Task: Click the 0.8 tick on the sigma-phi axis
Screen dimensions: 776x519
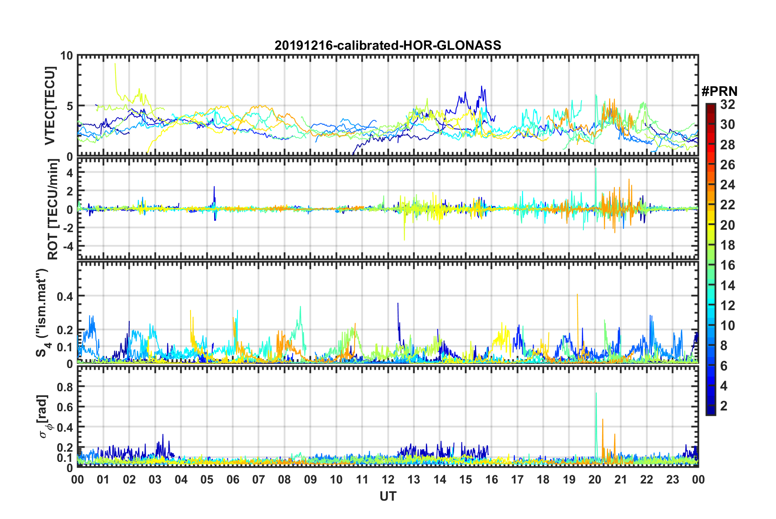Action: (65, 386)
